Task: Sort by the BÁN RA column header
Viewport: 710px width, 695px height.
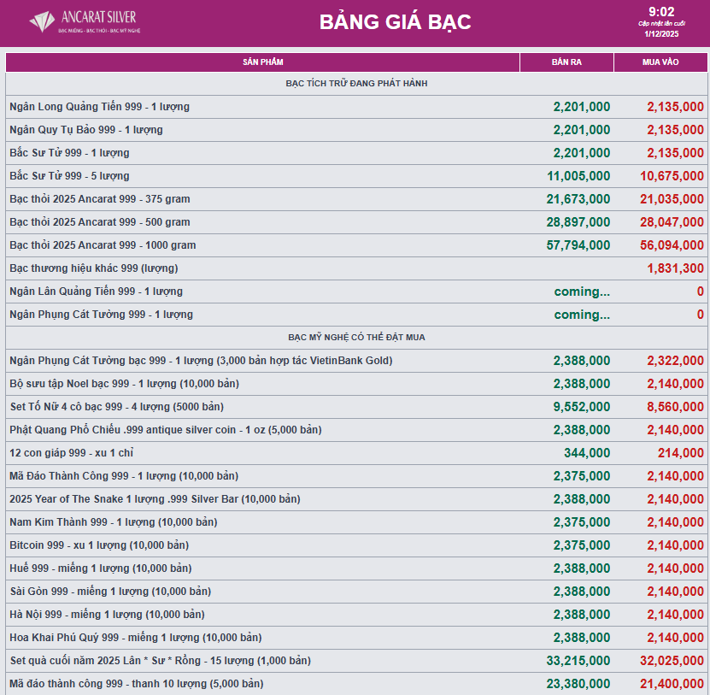Action: [x=566, y=61]
